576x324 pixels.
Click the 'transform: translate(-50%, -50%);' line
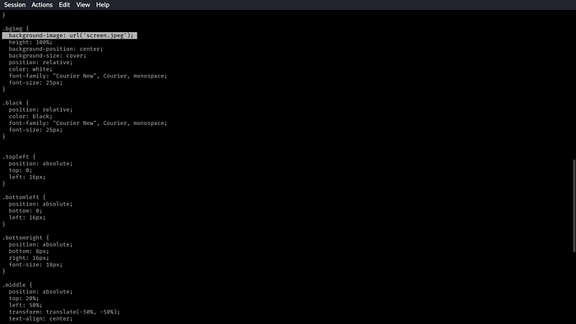[64, 312]
